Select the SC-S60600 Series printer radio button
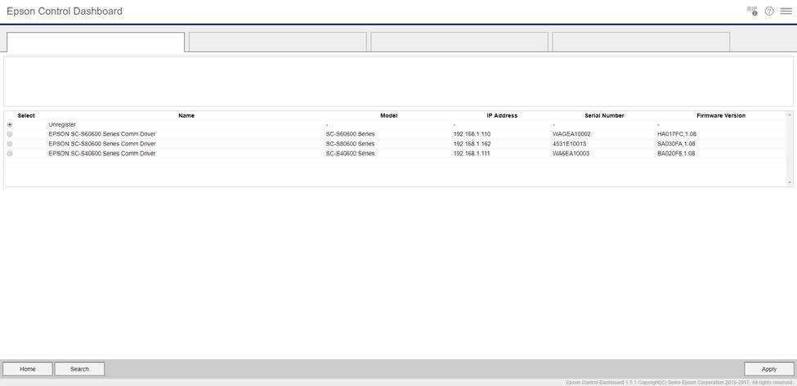The width and height of the screenshot is (797, 386). pos(10,134)
